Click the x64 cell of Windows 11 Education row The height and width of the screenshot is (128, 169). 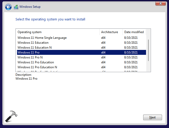(x=103, y=43)
